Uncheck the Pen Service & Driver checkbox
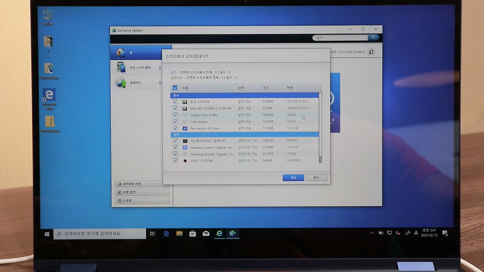 [175, 128]
